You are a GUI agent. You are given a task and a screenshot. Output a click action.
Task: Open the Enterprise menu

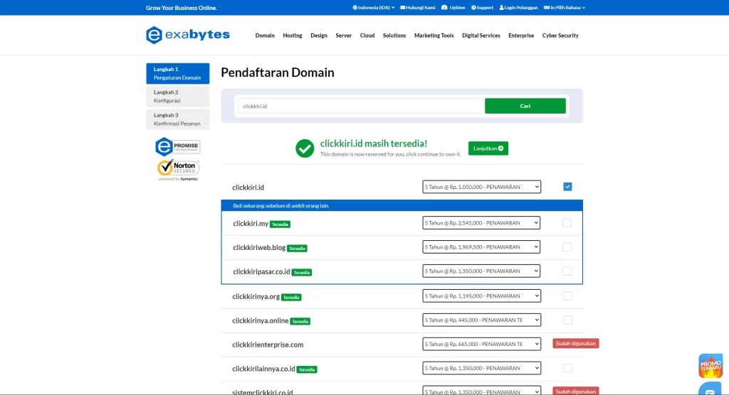click(x=521, y=36)
